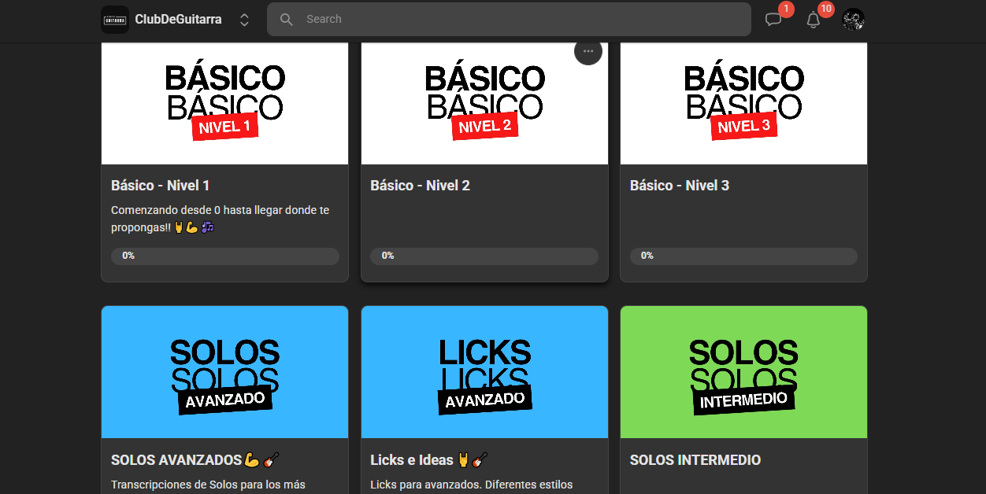Click the ClubDeGuitarra community name

pos(178,20)
